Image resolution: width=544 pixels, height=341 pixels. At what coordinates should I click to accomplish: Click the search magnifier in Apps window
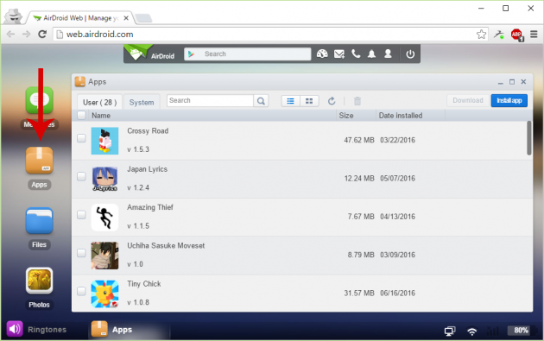coord(261,101)
